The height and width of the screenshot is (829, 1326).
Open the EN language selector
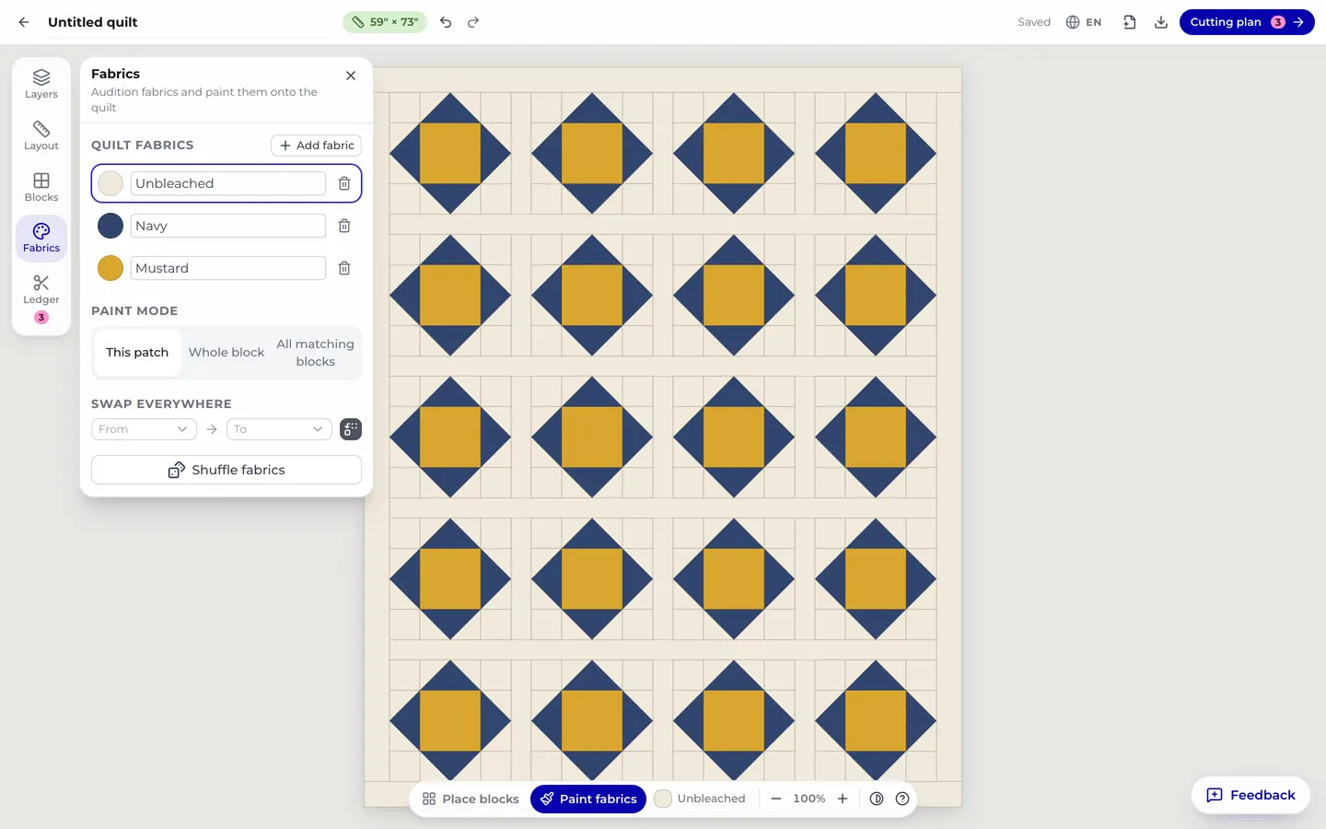click(1084, 22)
